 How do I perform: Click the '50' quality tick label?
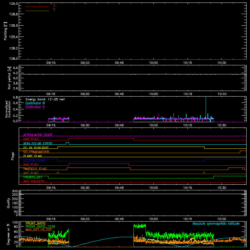[x=16, y=212]
